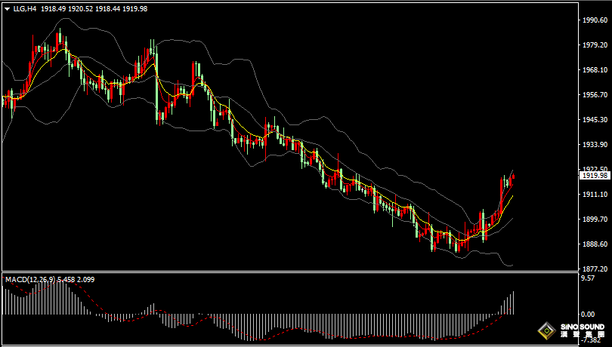Click the 1968.10 price axis label

(595, 70)
